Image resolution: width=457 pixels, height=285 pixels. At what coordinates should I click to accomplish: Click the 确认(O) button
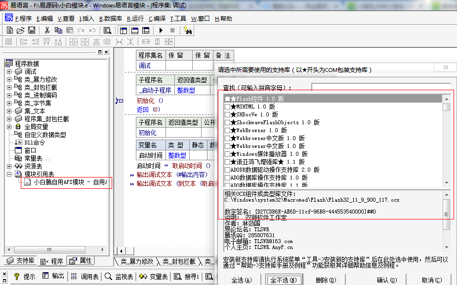tap(386, 280)
